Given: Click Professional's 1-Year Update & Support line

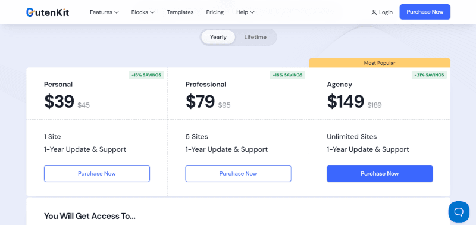Looking at the screenshot, I should (x=227, y=149).
